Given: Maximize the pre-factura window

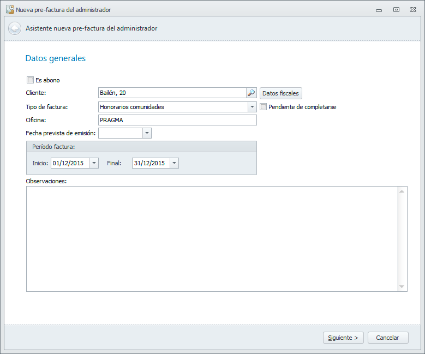Looking at the screenshot, I should coord(397,10).
